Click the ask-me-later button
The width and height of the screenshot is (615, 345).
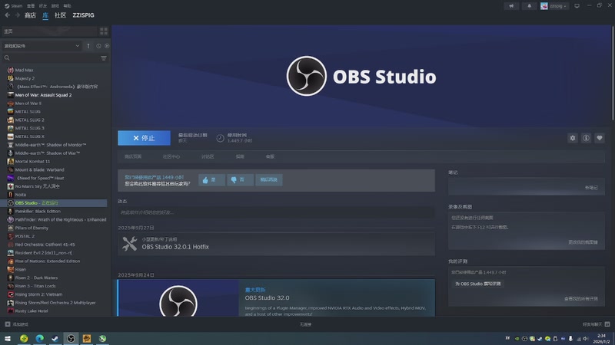click(x=268, y=179)
